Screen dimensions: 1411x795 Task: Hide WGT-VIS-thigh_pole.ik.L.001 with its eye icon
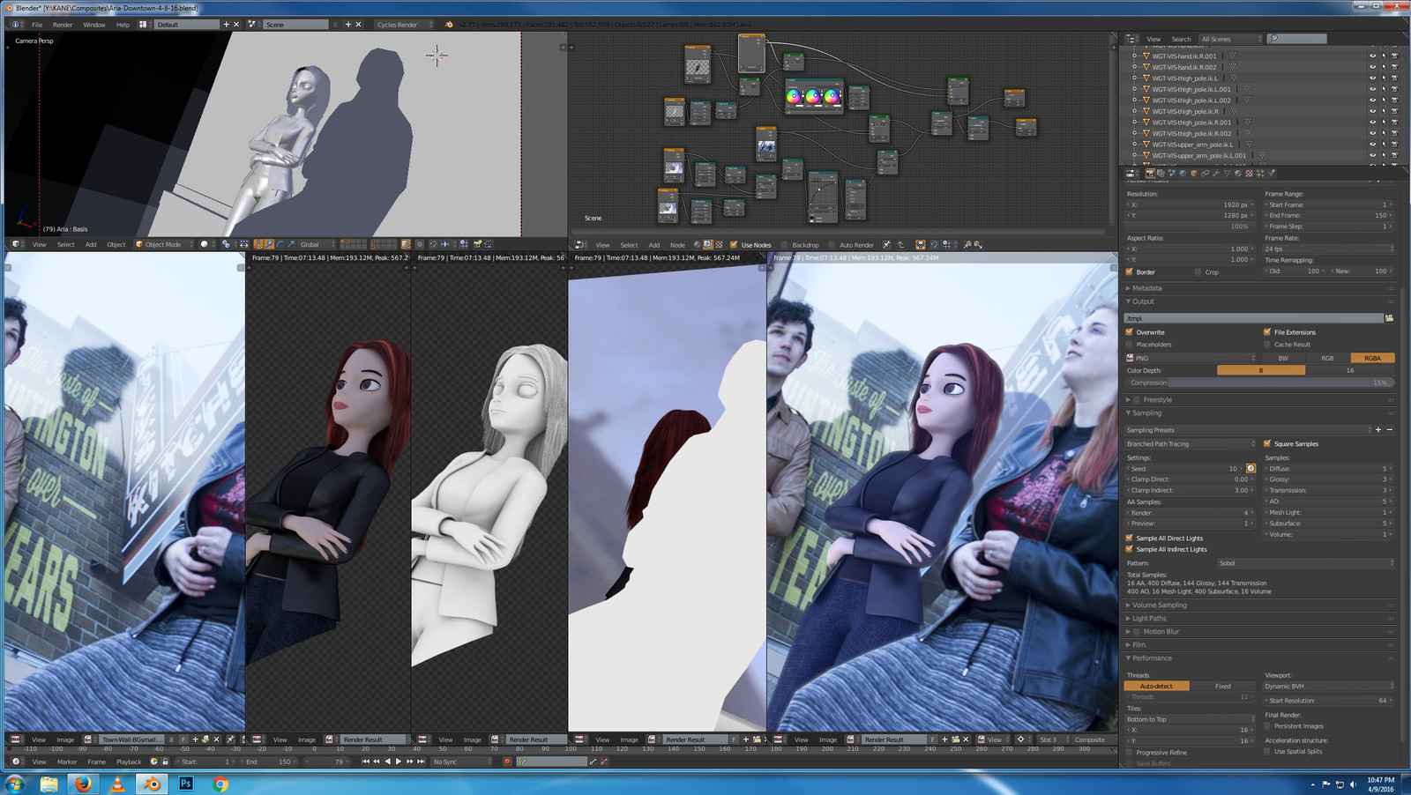[1372, 89]
